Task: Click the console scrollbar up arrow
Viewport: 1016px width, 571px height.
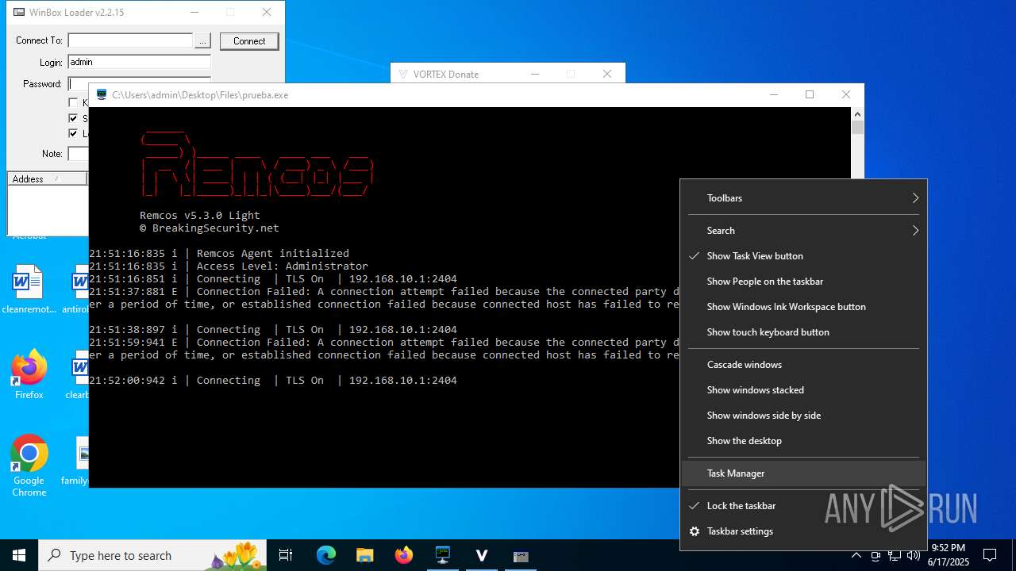Action: tap(857, 113)
